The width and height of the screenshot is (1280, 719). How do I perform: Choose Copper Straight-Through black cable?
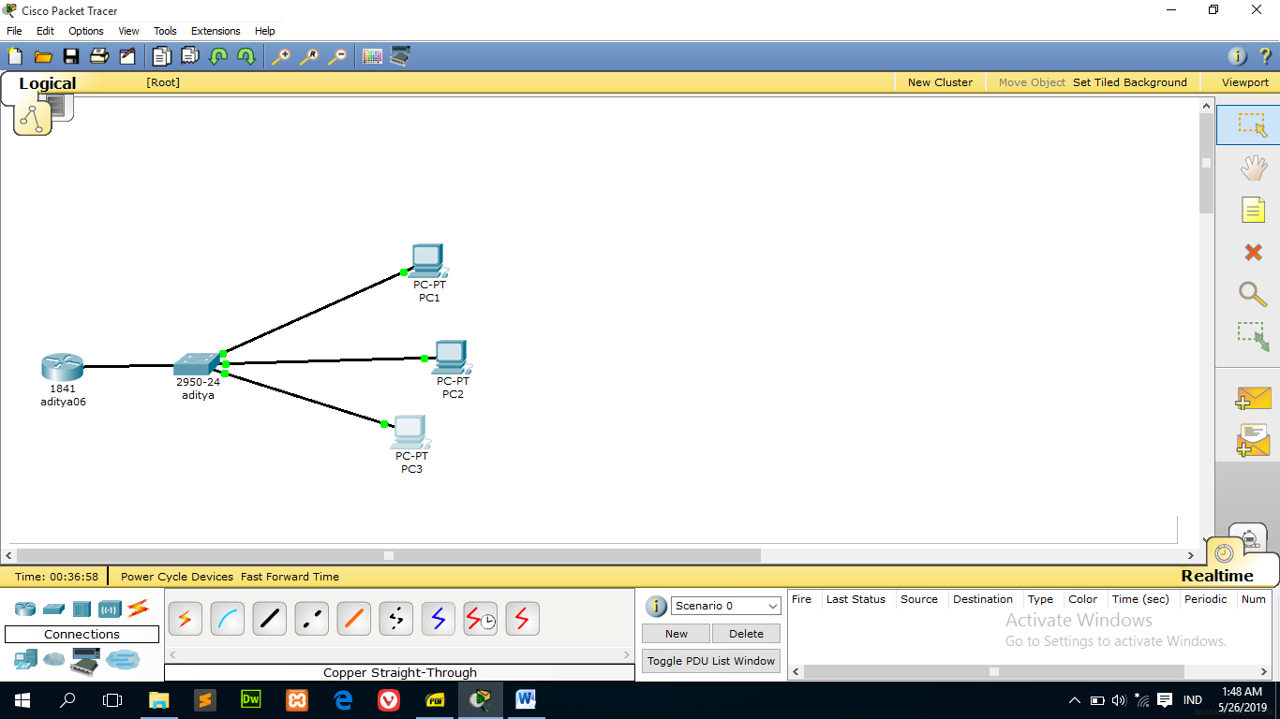[x=269, y=619]
